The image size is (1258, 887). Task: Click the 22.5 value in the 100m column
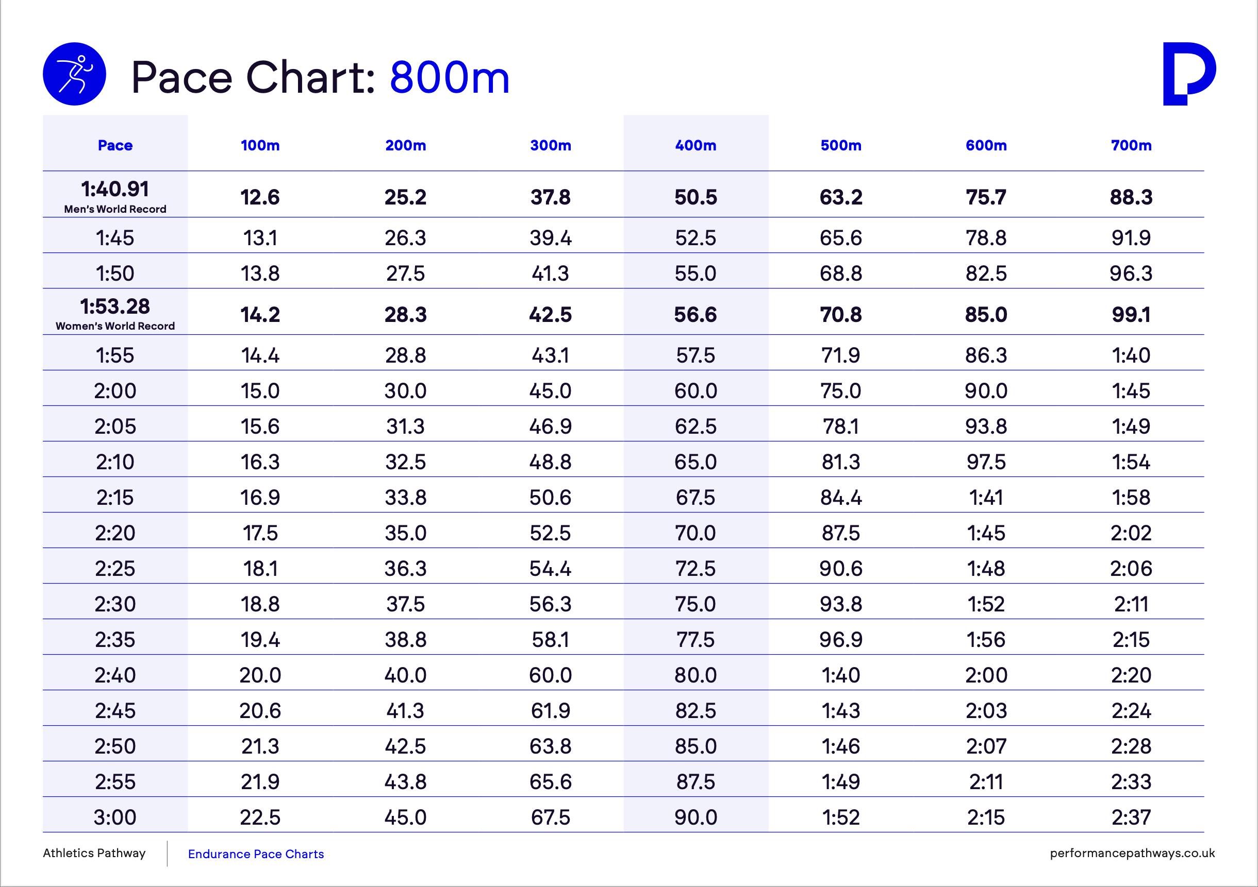(260, 817)
